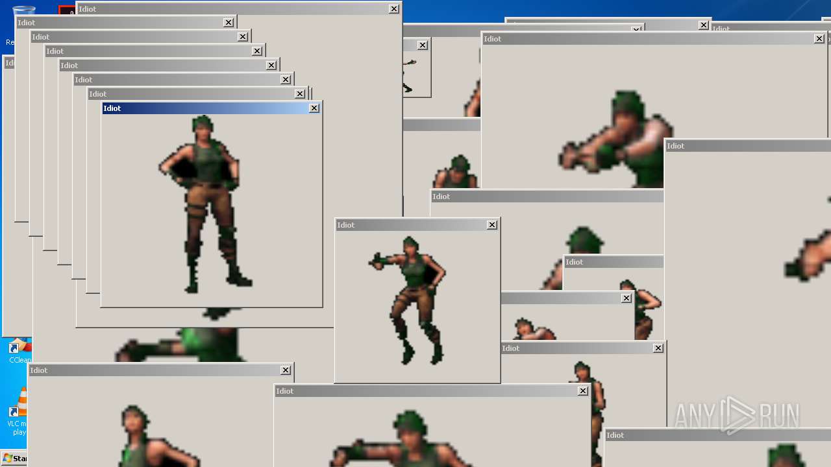Select the blue Idiot title bar
This screenshot has width=831, height=467.
click(211, 108)
